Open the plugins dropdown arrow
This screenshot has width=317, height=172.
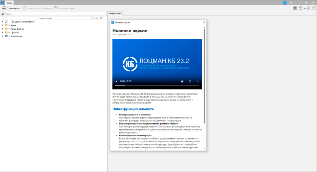click(305, 8)
